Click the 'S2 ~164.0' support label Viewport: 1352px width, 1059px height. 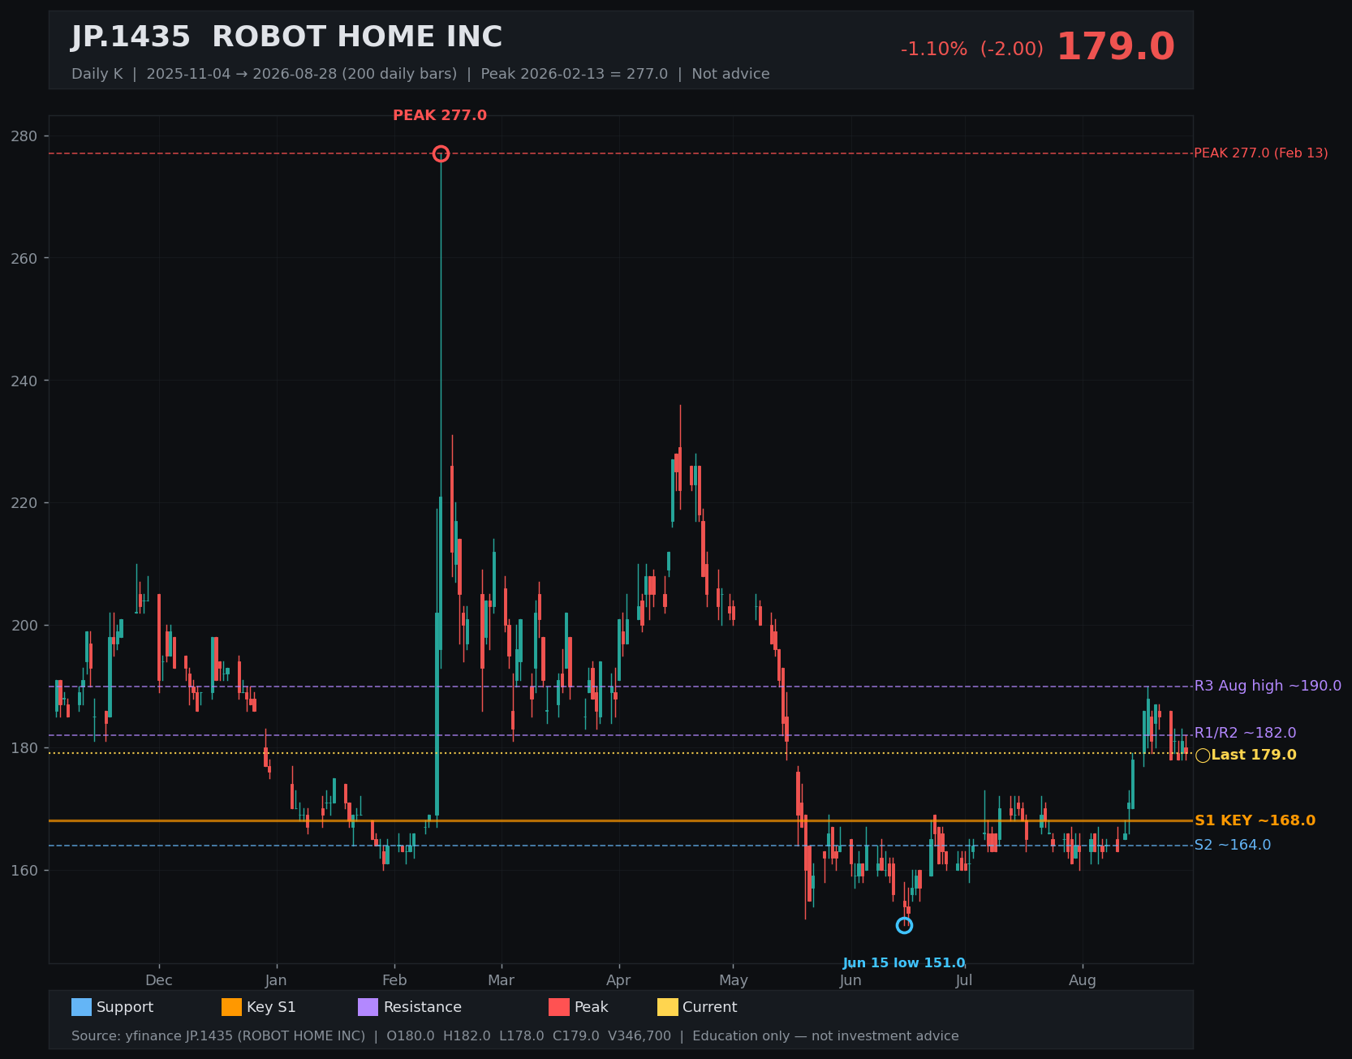tap(1233, 845)
